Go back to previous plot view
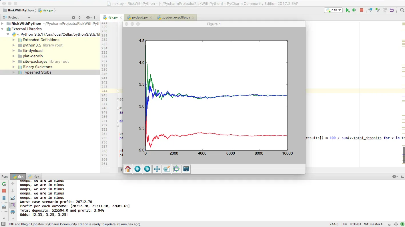 click(137, 169)
